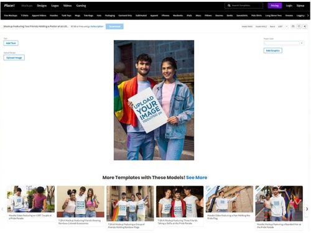311x233 pixels.
Task: Select the iPhones category
Action: [x=165, y=16]
